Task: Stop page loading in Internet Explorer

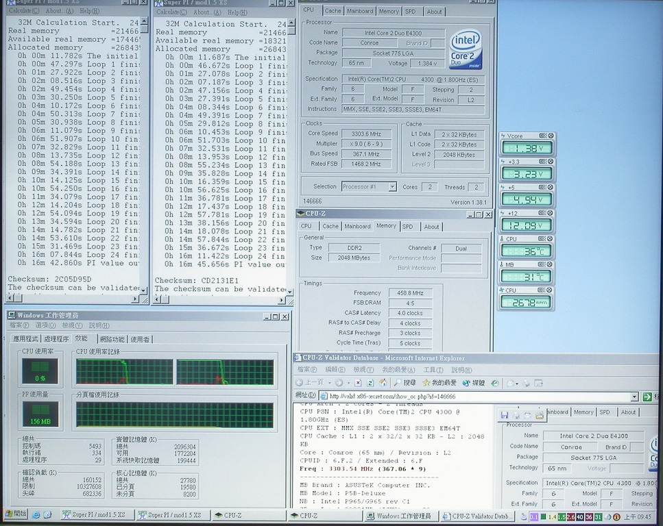Action: tap(358, 383)
